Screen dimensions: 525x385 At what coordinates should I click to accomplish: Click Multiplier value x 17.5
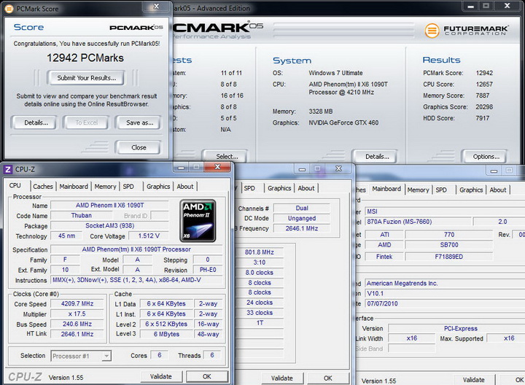coord(77,314)
